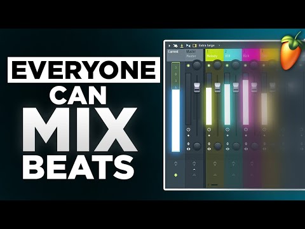Click the send triangle at bottom of Kick track

[x=252, y=175]
